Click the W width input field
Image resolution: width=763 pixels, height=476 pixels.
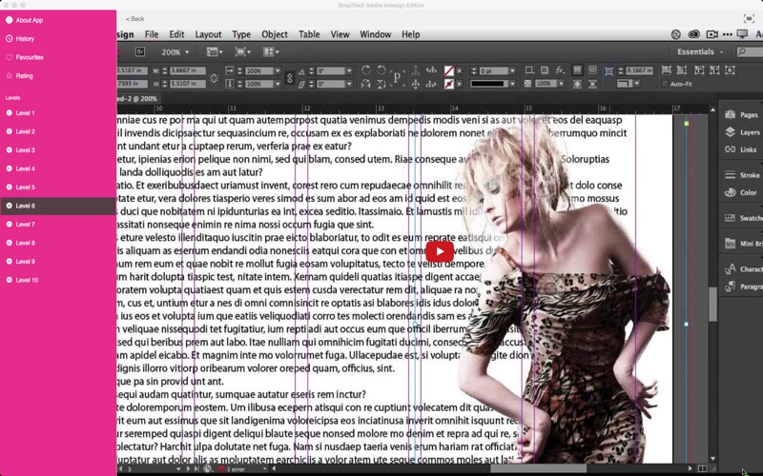pyautogui.click(x=187, y=70)
